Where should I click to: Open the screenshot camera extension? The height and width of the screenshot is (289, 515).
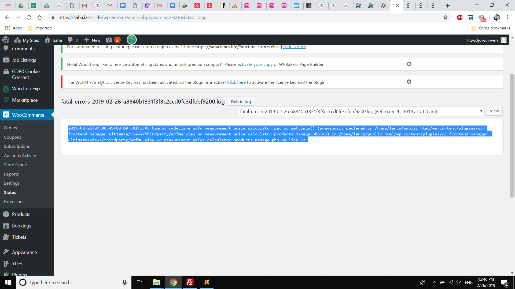click(470, 17)
